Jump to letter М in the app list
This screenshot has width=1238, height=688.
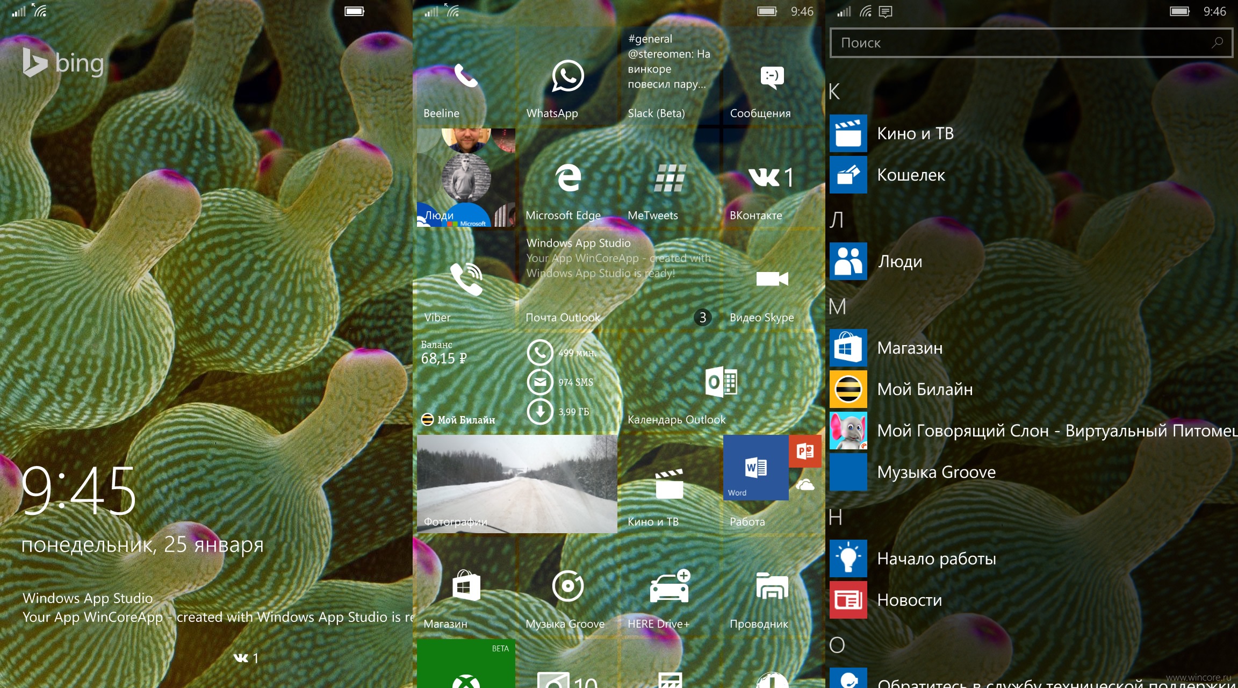point(837,306)
